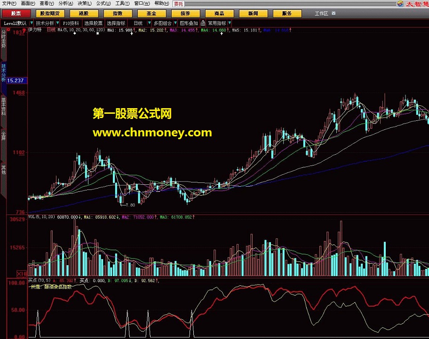This screenshot has height=339, width=429.
Task: Click the MA3: 14.455 value
Action: pyautogui.click(x=183, y=30)
